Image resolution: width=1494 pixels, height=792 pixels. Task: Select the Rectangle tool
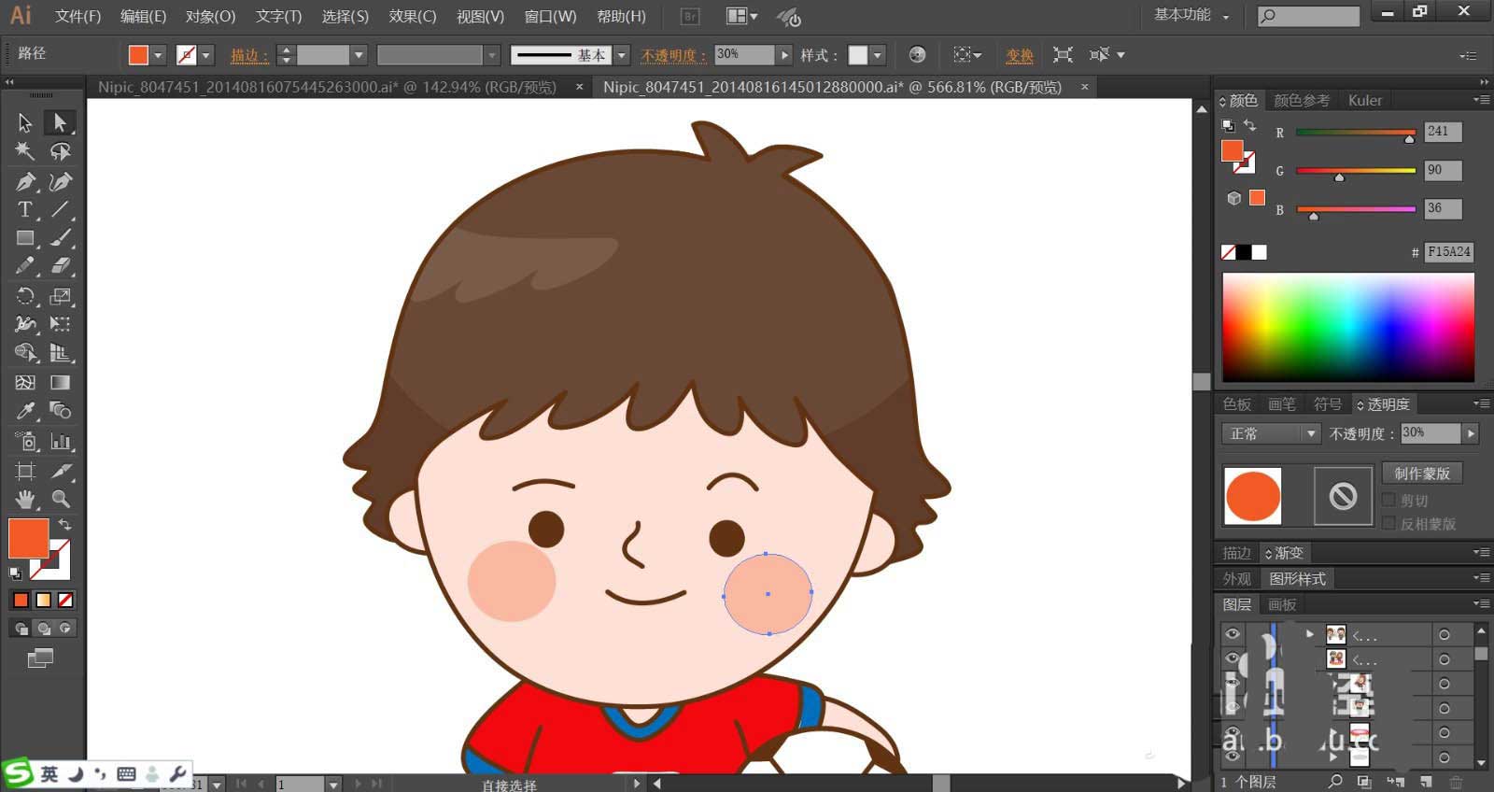click(25, 238)
